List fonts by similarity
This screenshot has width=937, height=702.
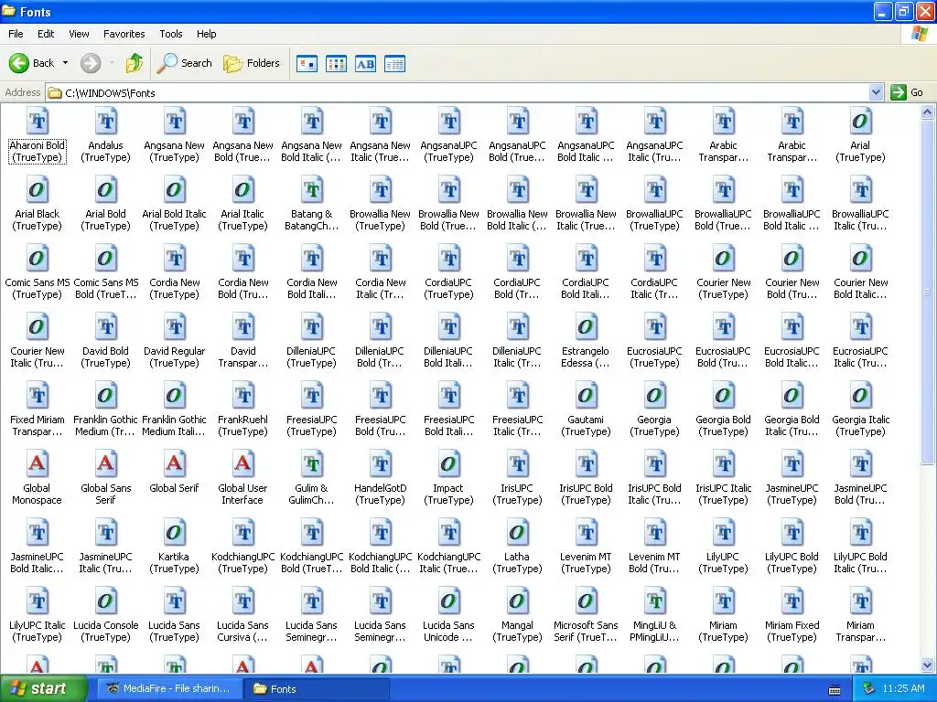[x=365, y=63]
